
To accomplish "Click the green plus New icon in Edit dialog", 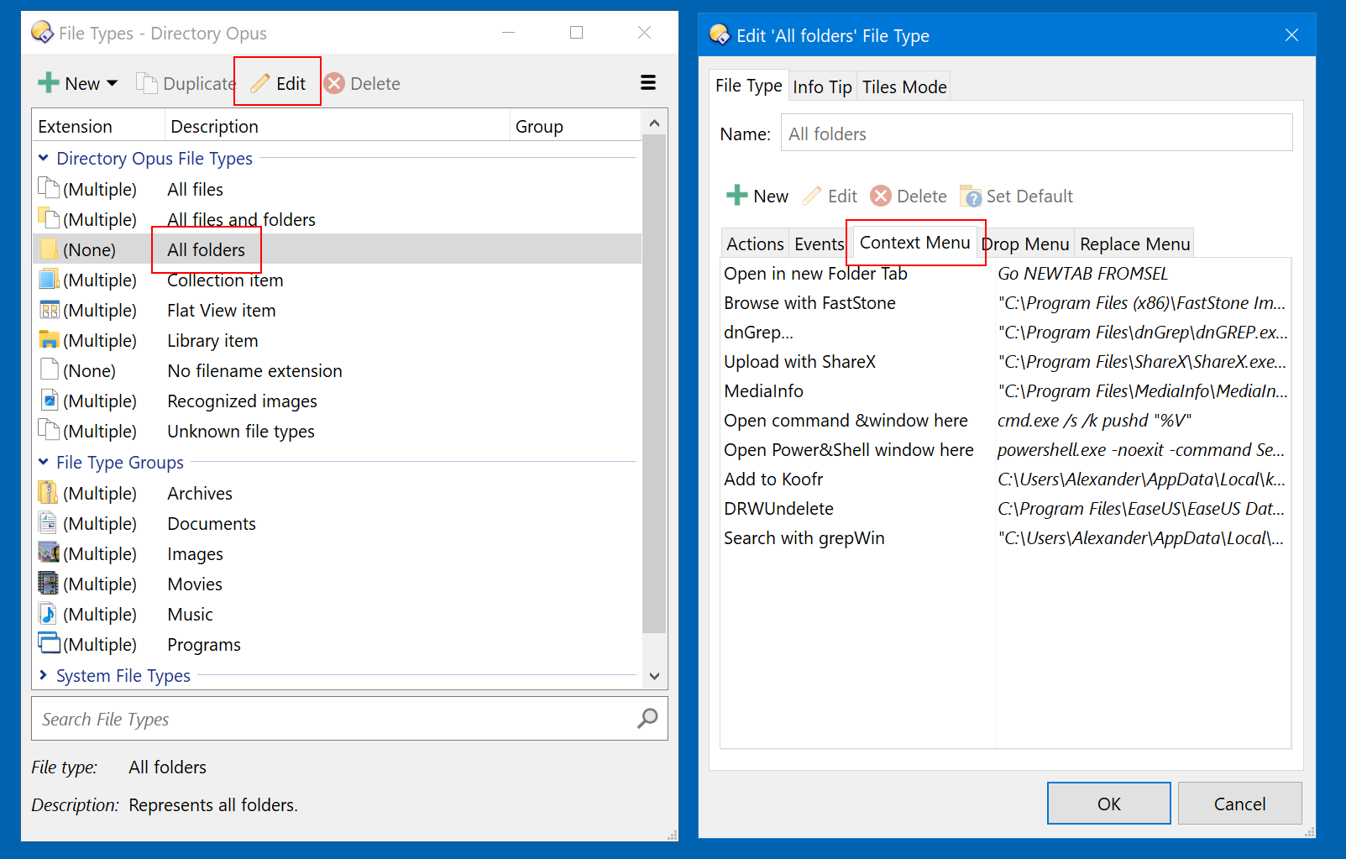I will (737, 196).
